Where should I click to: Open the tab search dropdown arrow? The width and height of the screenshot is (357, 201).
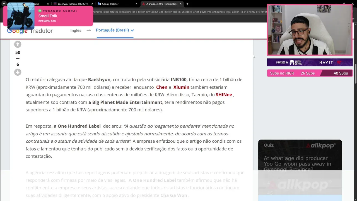tap(4, 4)
